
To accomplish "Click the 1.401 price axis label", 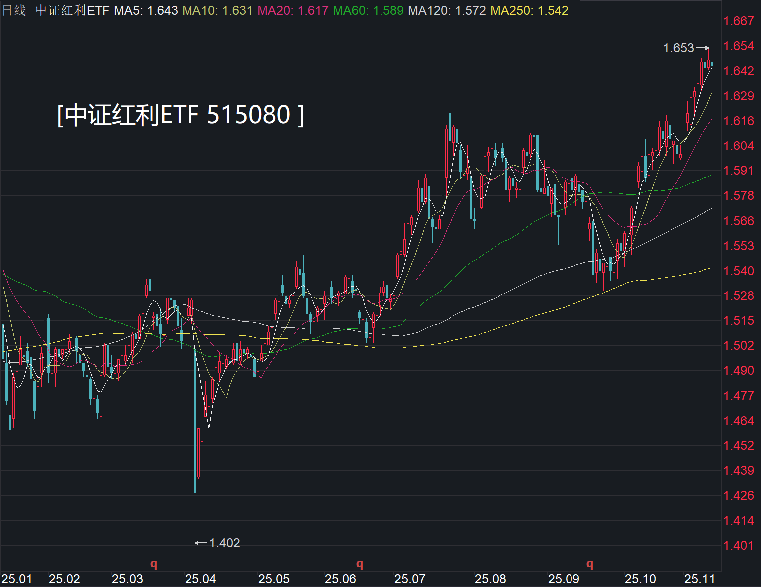I will coord(739,545).
